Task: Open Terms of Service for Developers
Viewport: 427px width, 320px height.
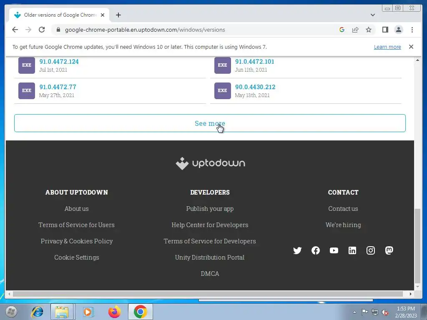Action: pyautogui.click(x=210, y=241)
